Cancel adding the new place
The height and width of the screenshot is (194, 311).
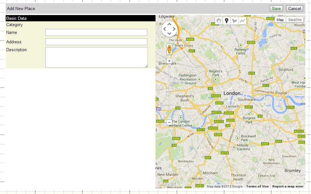(x=295, y=8)
